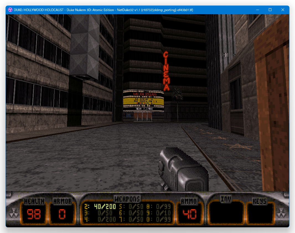Click weapon slot 7 ammo reading 0/50
Image resolution: width=295 pixels, height=233 pixels.
pyautogui.click(x=136, y=219)
